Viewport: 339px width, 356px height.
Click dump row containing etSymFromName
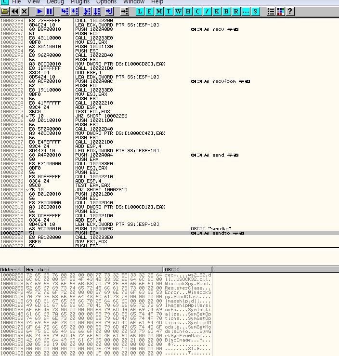tap(106, 336)
